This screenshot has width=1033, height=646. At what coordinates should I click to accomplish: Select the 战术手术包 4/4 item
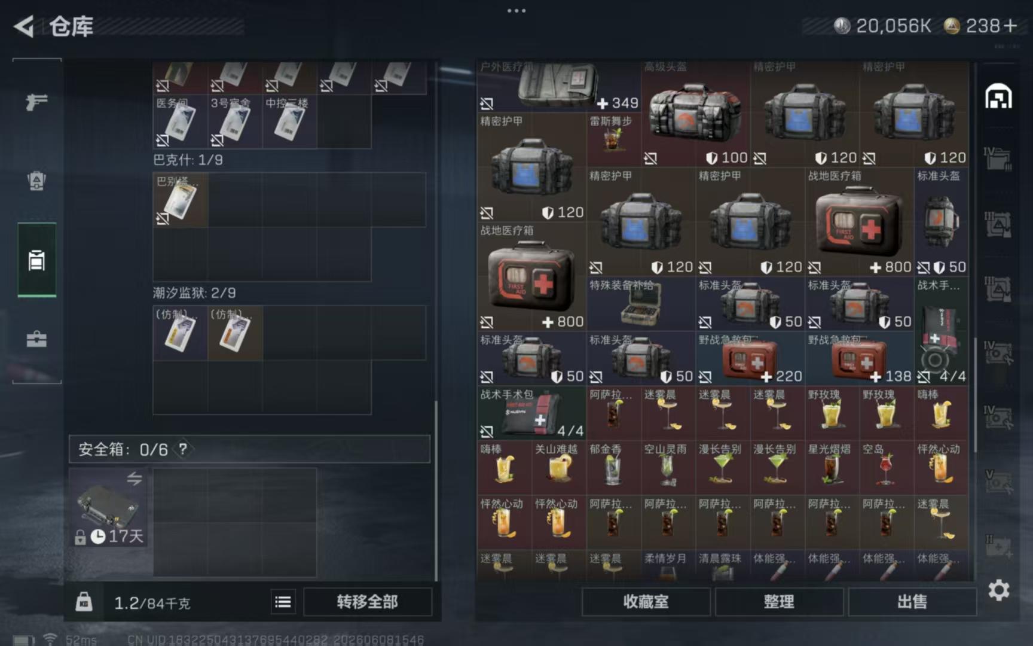coord(531,413)
